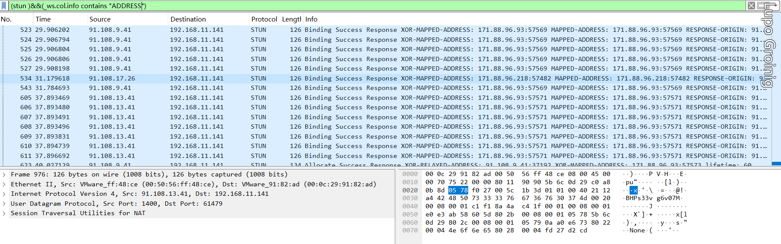Select packet 543 at time 31.784693

(386, 88)
